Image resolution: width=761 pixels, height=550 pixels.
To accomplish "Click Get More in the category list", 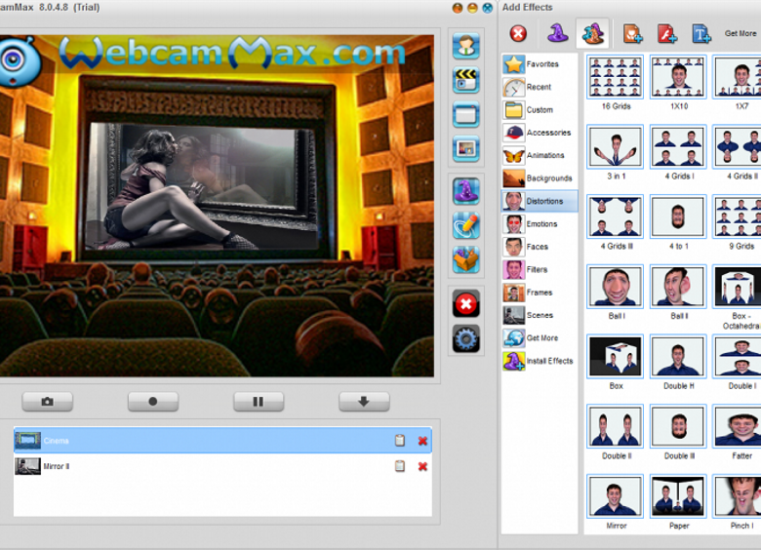I will (540, 337).
